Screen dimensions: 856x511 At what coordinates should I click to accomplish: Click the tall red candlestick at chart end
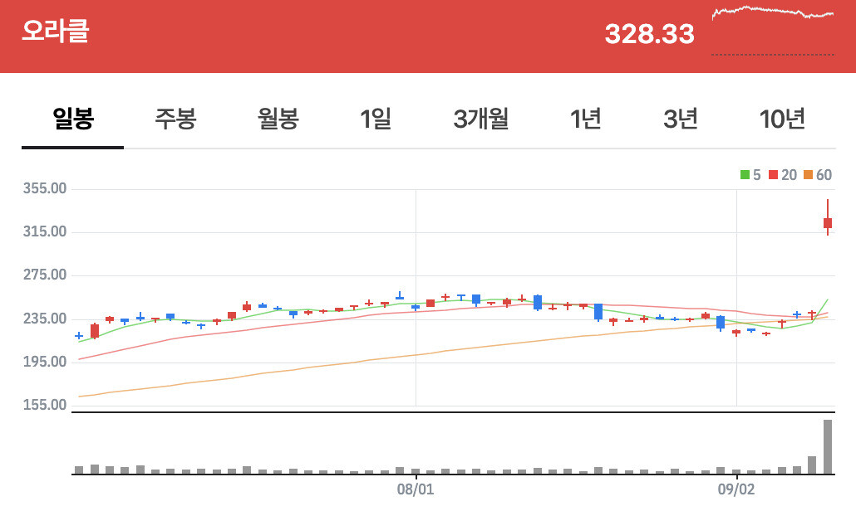[828, 217]
